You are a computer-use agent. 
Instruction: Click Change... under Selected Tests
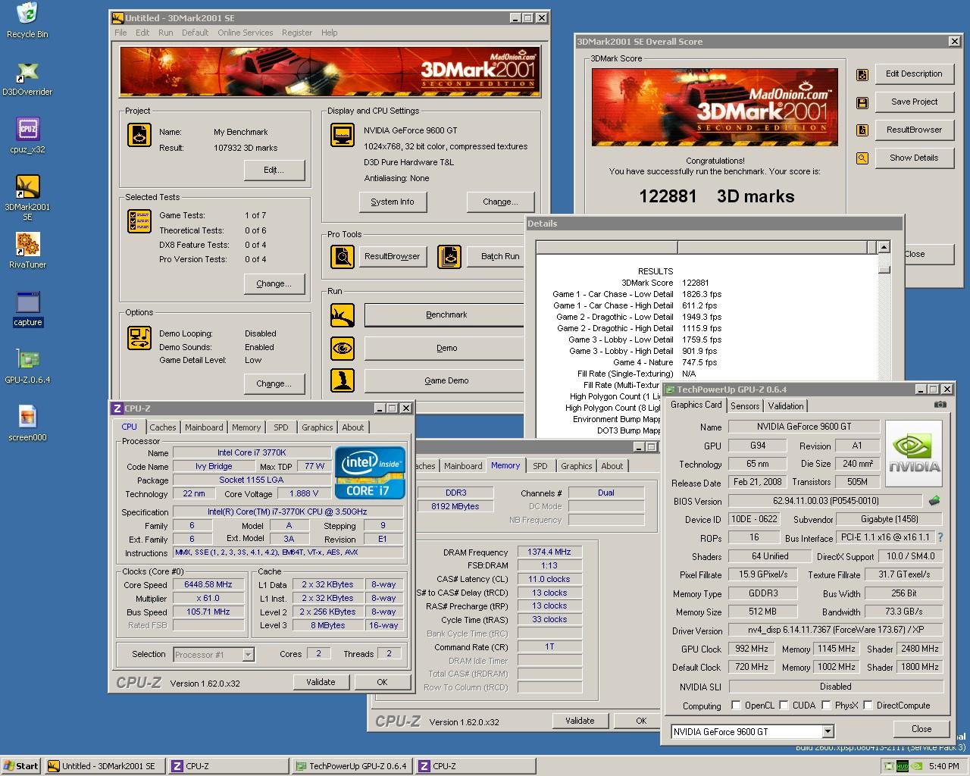(274, 283)
